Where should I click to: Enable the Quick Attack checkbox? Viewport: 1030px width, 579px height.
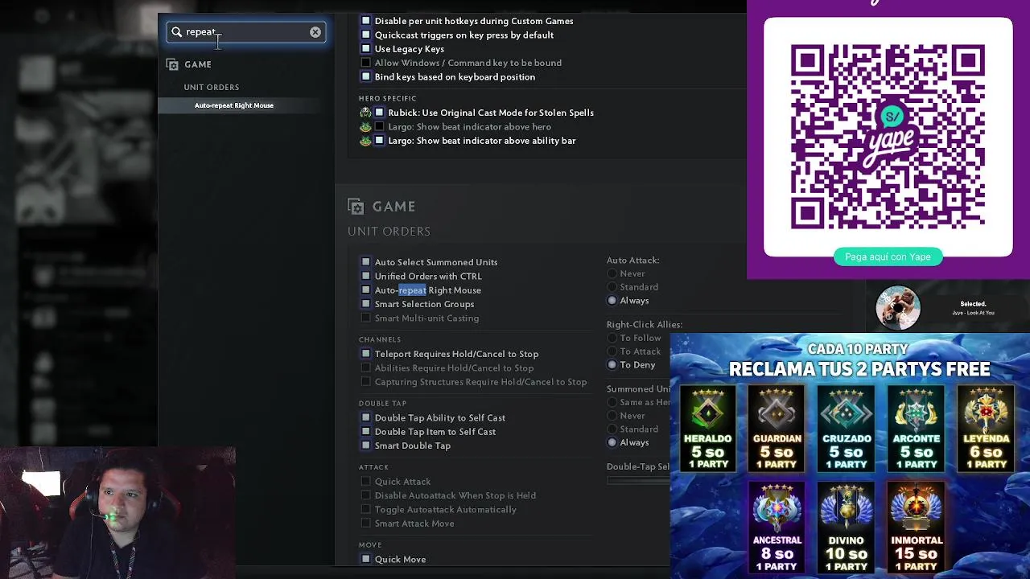point(366,482)
